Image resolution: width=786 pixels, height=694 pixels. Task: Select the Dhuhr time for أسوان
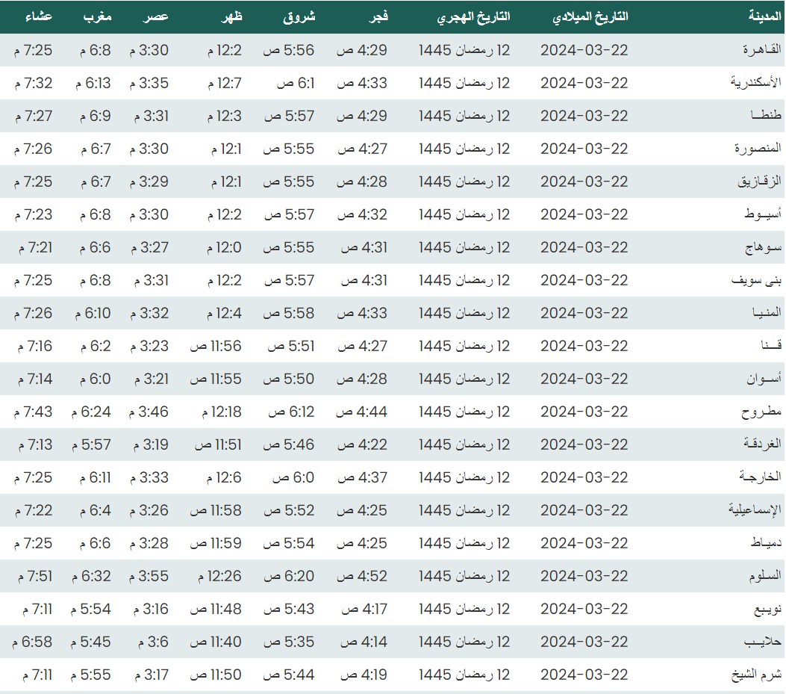(216, 379)
